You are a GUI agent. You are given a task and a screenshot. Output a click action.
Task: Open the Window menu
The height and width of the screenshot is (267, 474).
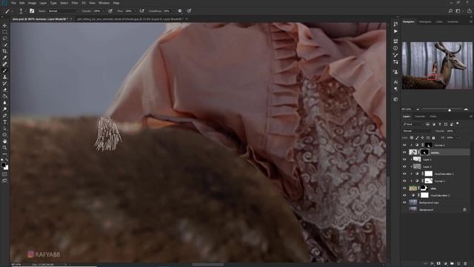point(104,3)
